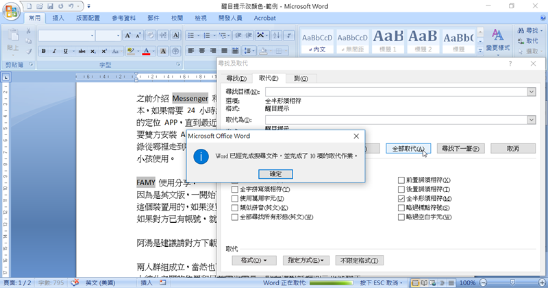Click the Character Border icon
The width and height of the screenshot is (548, 288).
coord(176,36)
